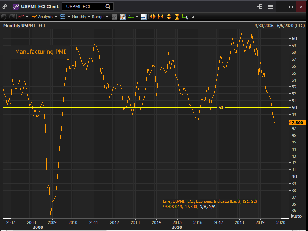Click the Auto scale button on axis

pos(297,216)
